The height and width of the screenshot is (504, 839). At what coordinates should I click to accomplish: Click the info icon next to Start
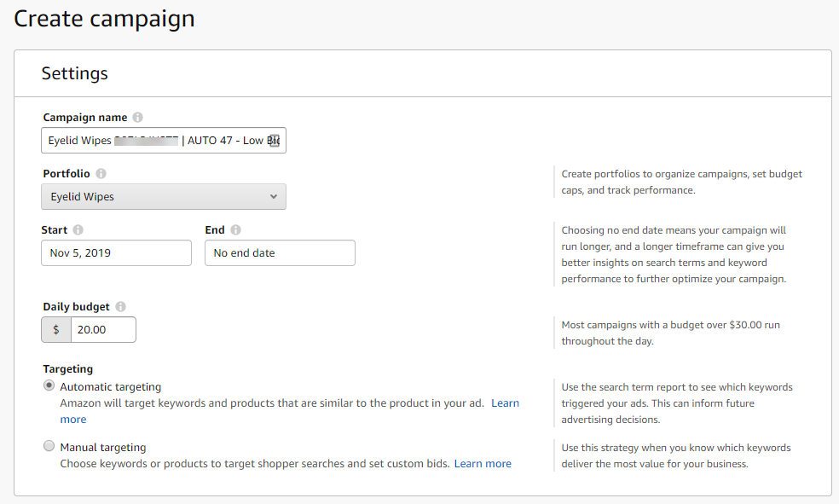[x=78, y=230]
